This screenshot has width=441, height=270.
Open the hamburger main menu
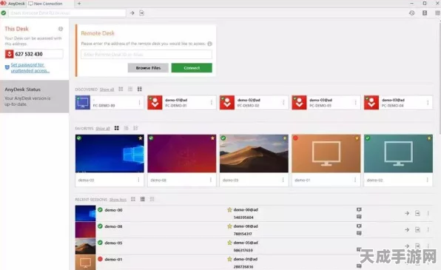(x=437, y=13)
